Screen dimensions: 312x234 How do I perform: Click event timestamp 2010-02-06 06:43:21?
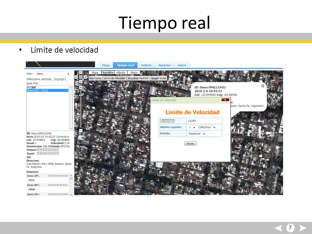coord(58,185)
